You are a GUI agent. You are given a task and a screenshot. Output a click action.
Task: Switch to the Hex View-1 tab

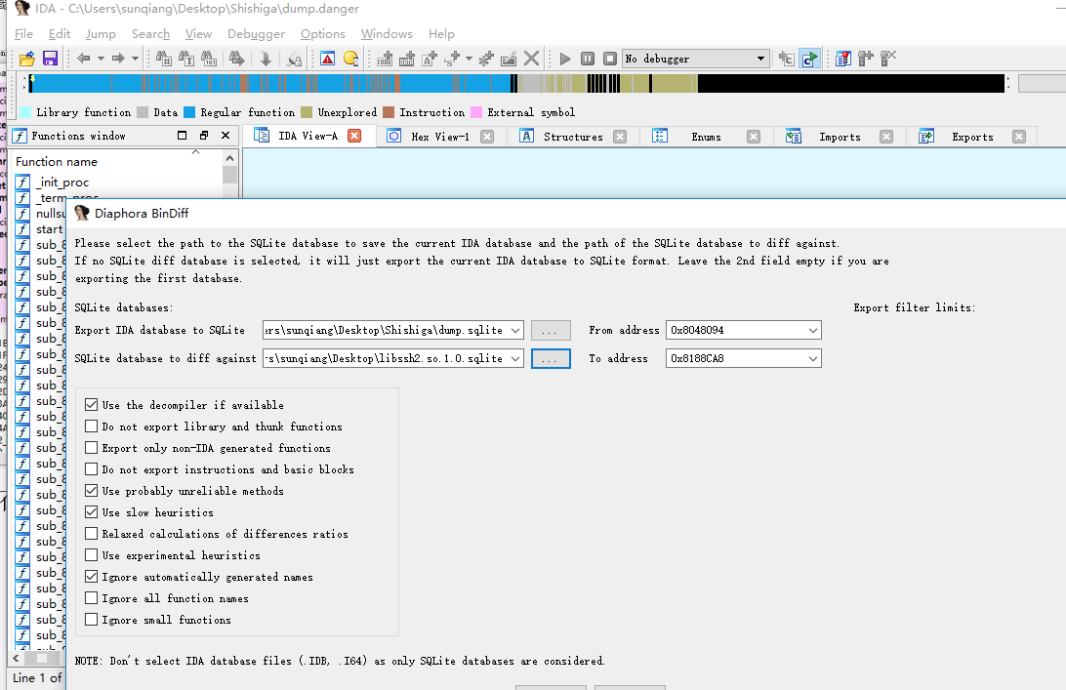440,137
